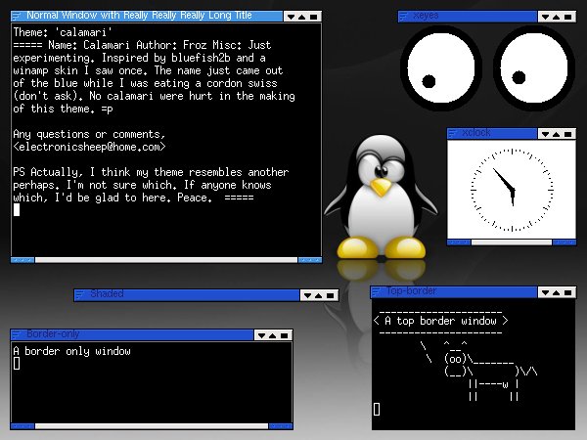
Task: Grab the bottom-left blue corner grip of xclock
Action: (459, 242)
